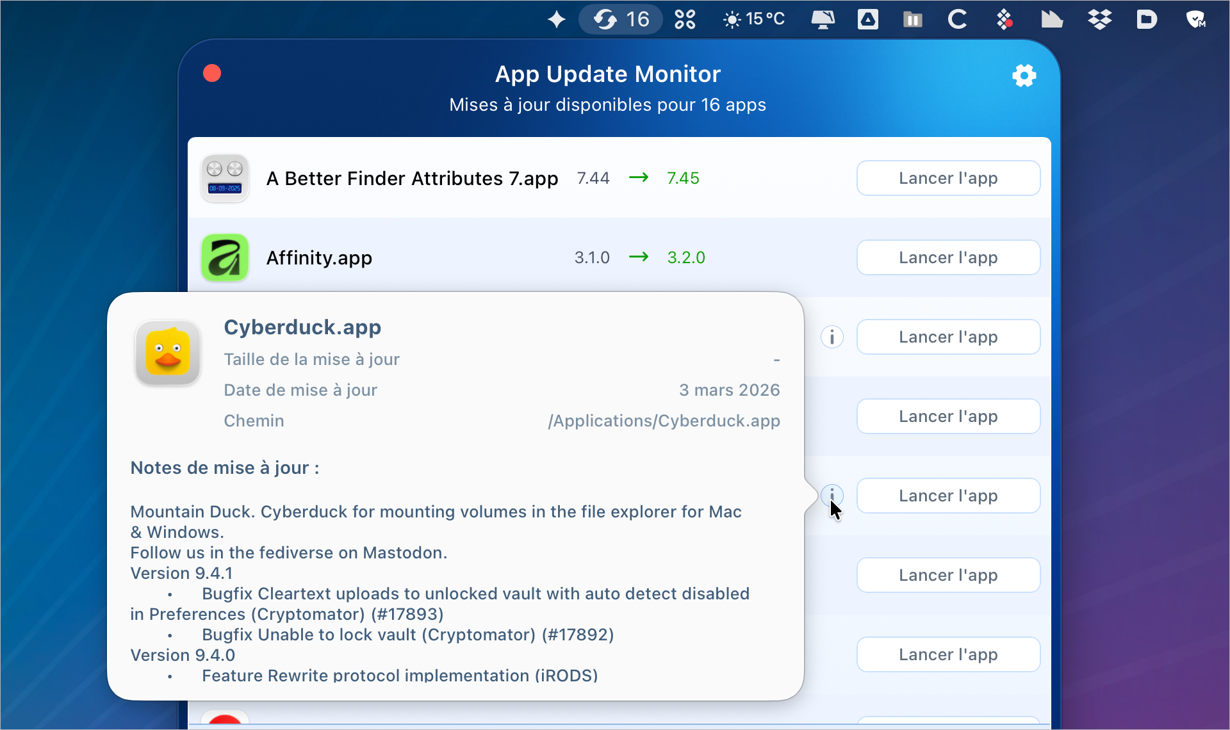The width and height of the screenshot is (1230, 730).
Task: Click the info icon under the cursor
Action: [x=832, y=496]
